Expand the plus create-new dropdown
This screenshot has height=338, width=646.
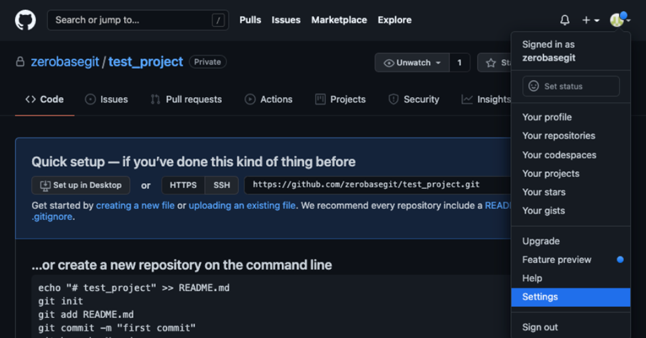coord(591,20)
